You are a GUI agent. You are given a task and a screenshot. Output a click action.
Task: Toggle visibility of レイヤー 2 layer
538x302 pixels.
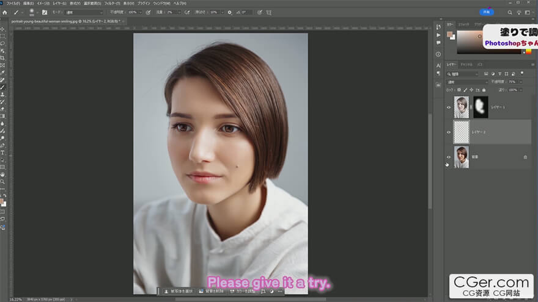coord(449,132)
